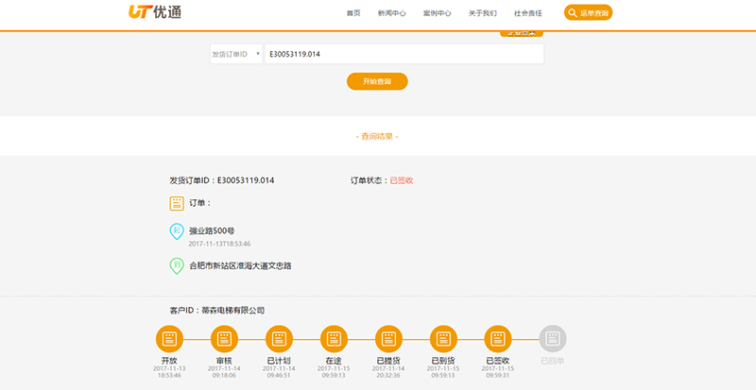The image size is (756, 390).
Task: Click the UT 优通 logo
Action: tap(155, 13)
